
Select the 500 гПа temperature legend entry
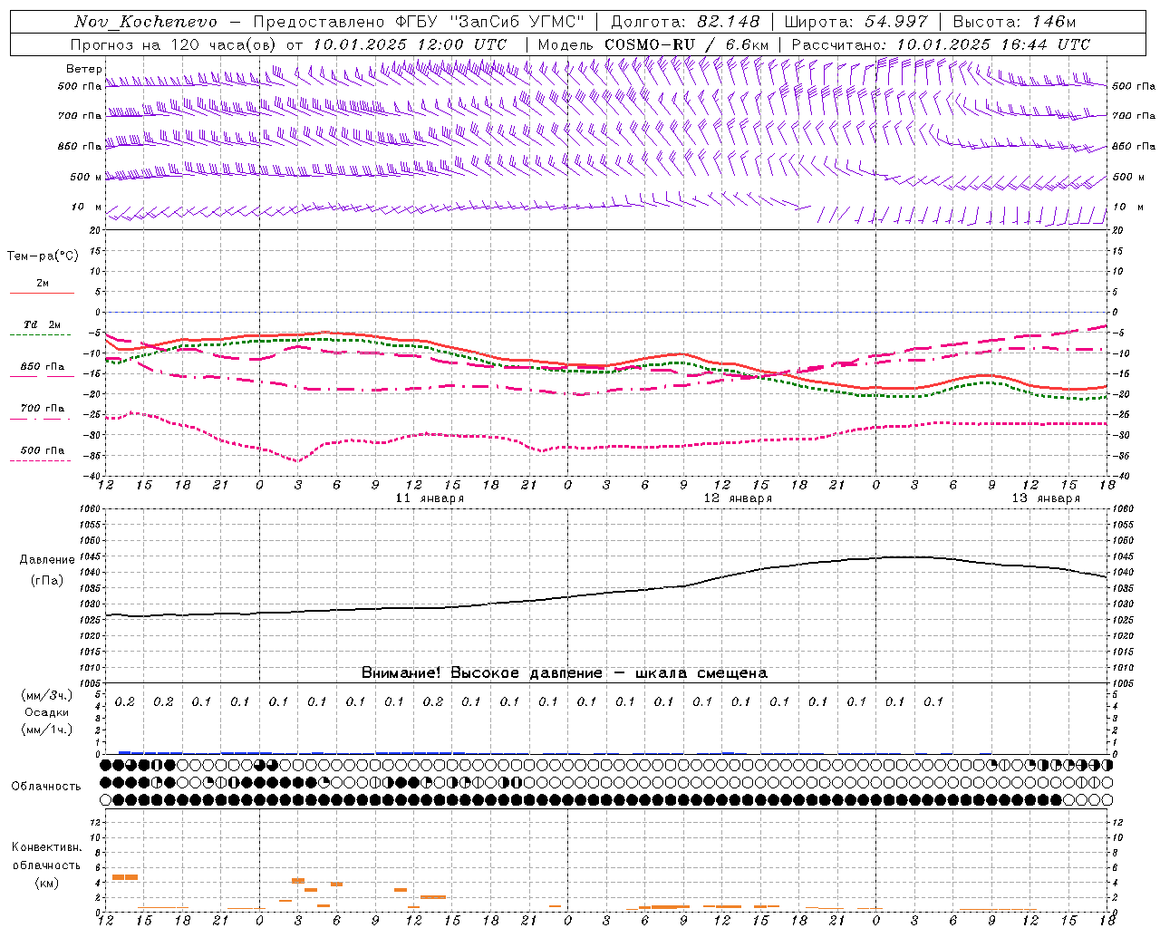(43, 450)
